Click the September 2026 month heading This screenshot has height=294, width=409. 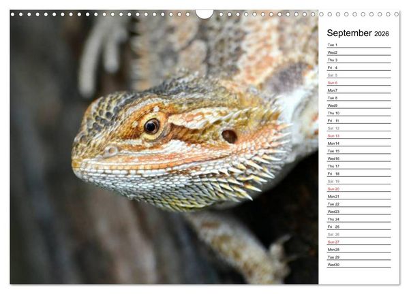358,33
